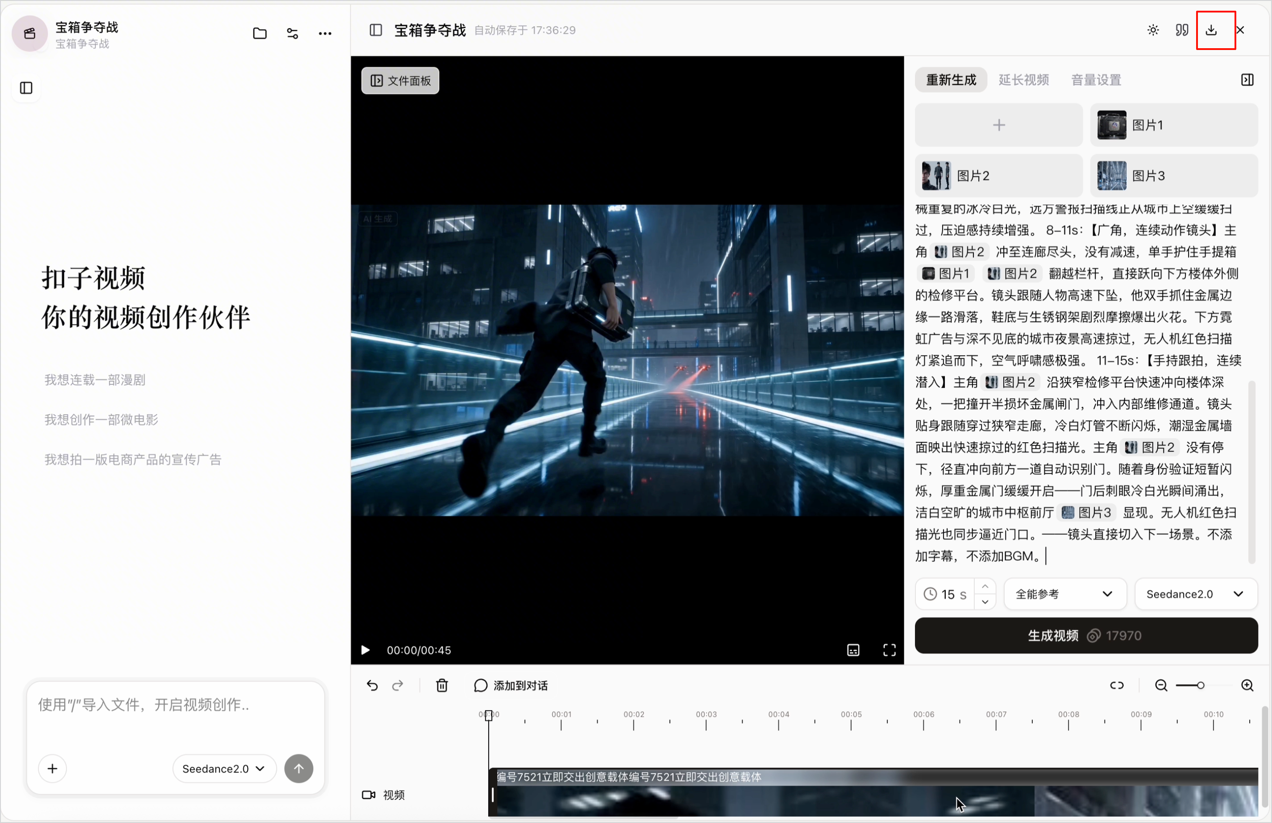Toggle the light/dark theme sun icon
1272x823 pixels.
coord(1153,30)
